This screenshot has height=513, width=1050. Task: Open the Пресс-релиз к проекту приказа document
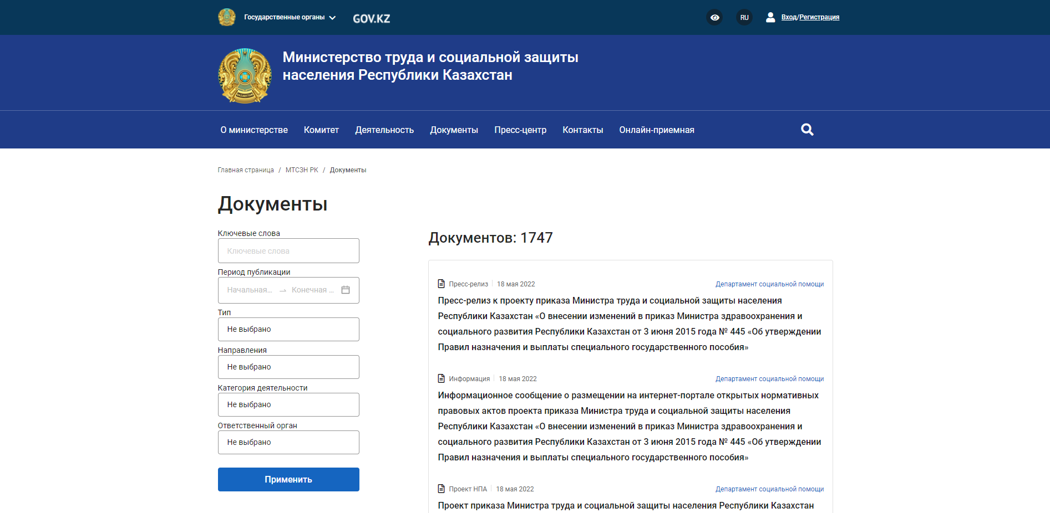(630, 324)
